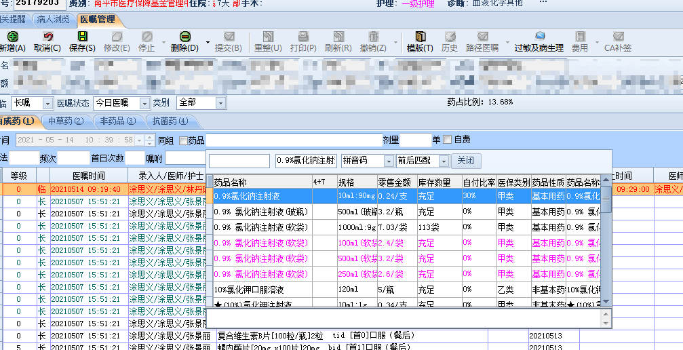Select 0.9%氯化钠注射液(软袋) 250ml row

pos(406,274)
